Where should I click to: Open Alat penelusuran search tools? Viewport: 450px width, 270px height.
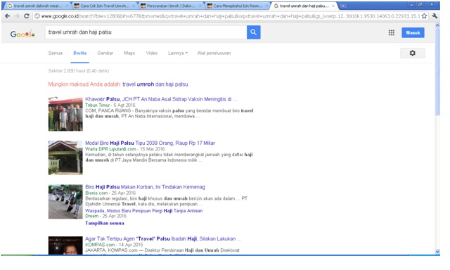(214, 53)
